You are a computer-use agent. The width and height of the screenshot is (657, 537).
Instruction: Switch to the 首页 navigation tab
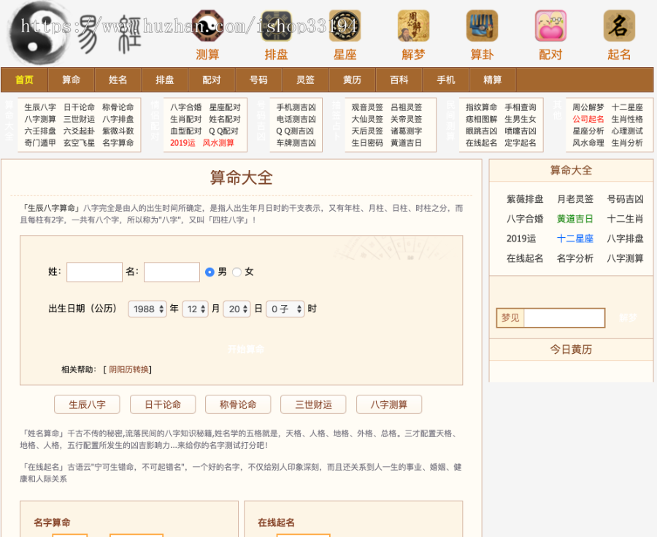click(x=24, y=80)
